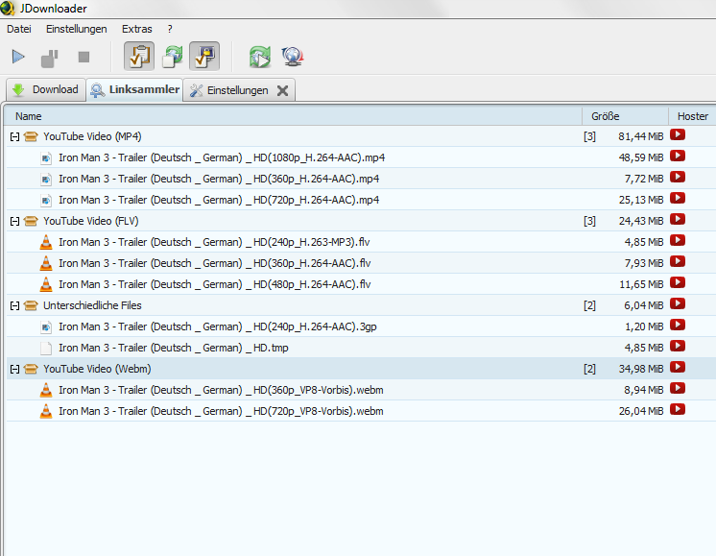Select the Linksammler tab
This screenshot has height=556, width=716.
(x=135, y=89)
